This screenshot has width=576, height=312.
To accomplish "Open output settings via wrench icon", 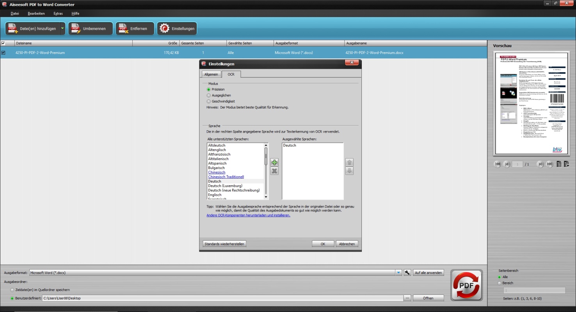I will (407, 273).
